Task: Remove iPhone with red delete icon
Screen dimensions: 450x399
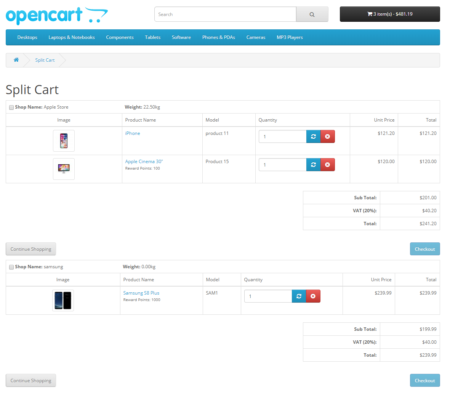Action: pyautogui.click(x=327, y=137)
